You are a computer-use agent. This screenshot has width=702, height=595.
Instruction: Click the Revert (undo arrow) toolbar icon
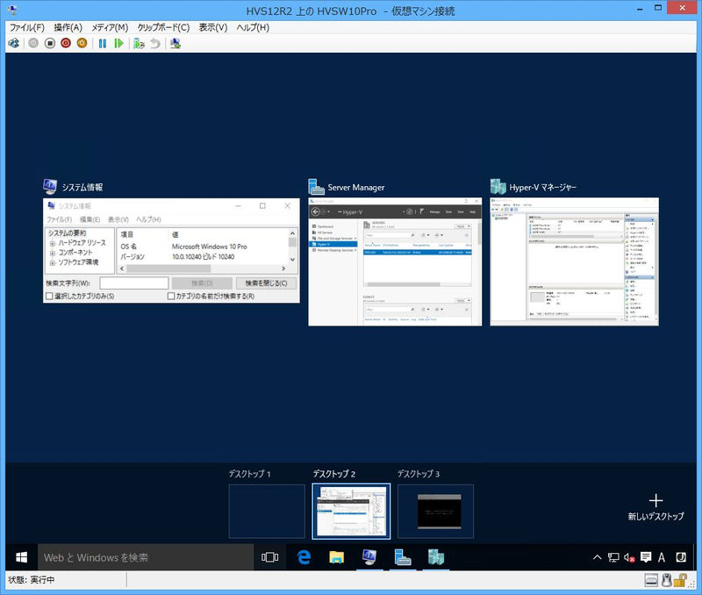[155, 43]
